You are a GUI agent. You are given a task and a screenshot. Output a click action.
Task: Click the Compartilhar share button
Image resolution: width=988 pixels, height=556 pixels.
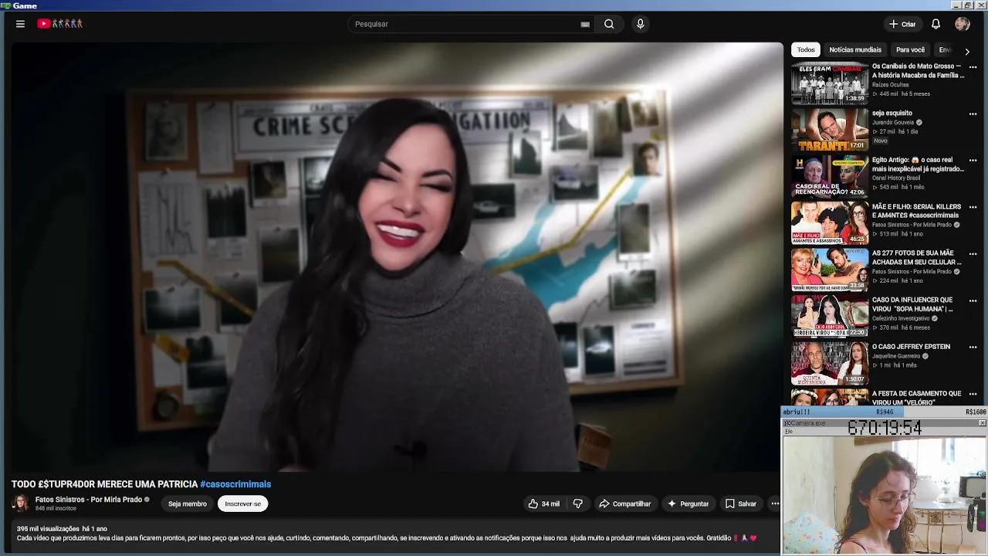[625, 503]
